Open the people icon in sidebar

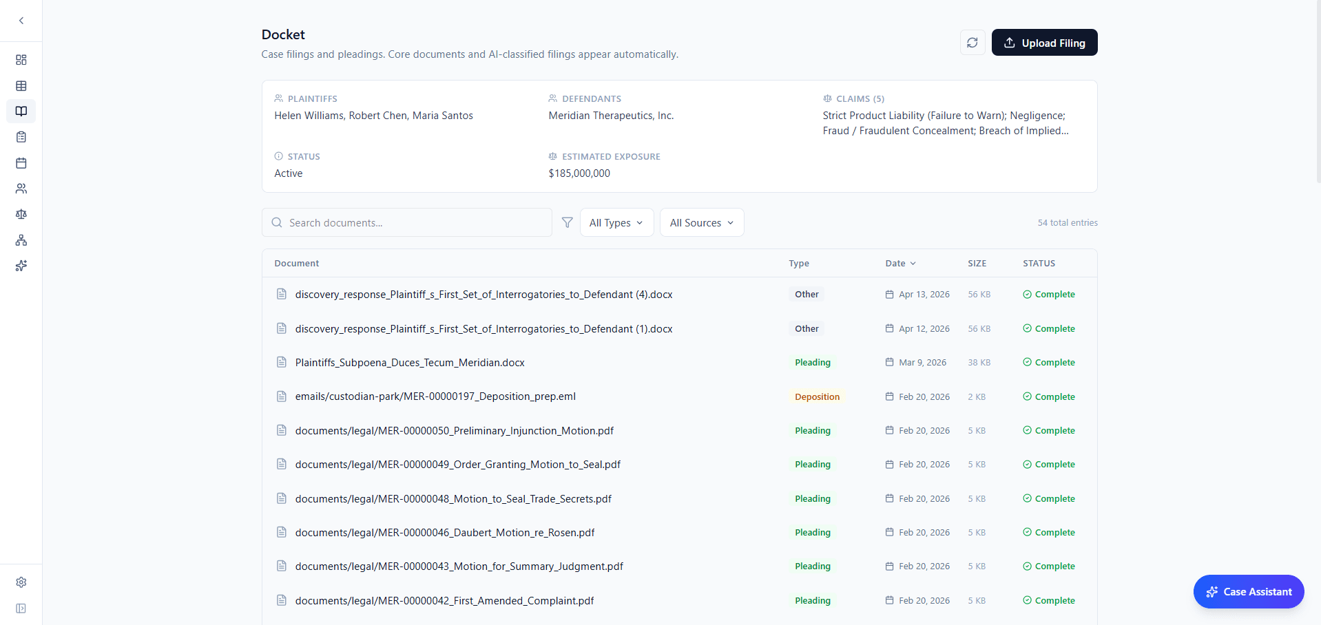[21, 189]
